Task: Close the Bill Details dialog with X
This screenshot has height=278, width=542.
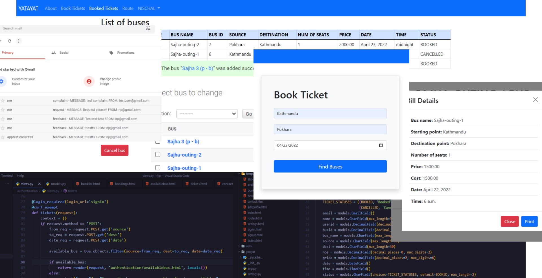Action: click(x=535, y=100)
